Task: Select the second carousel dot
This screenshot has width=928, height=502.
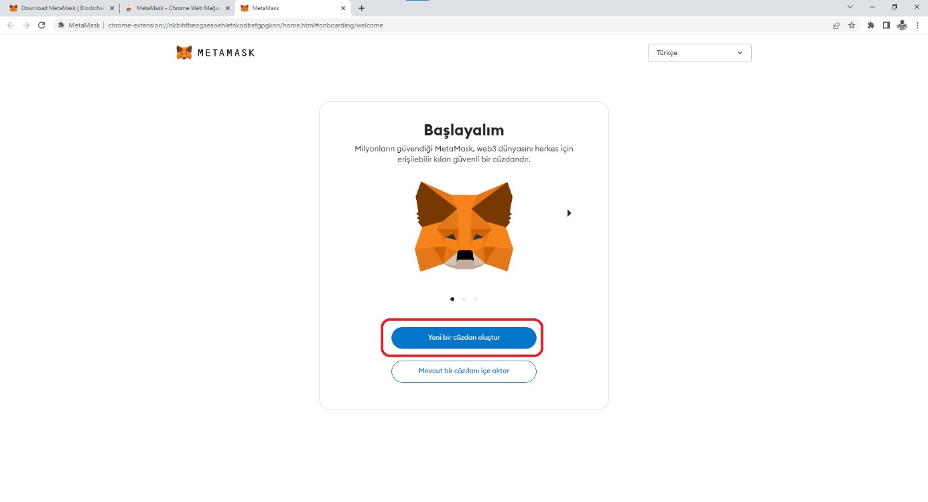Action: 464,299
